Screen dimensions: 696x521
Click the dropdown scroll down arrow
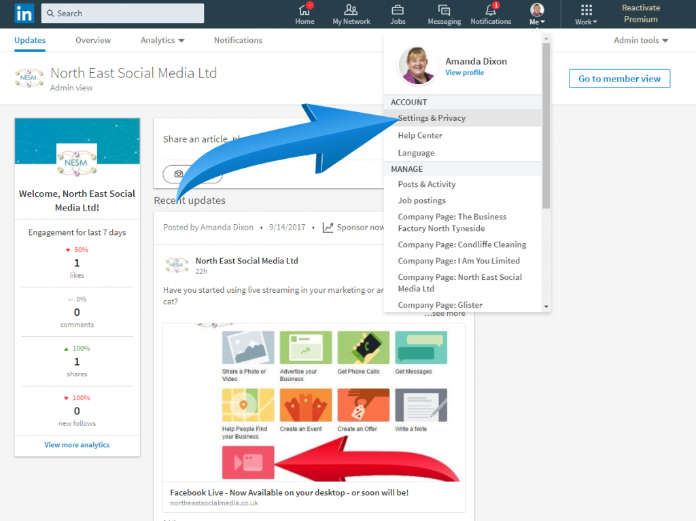click(x=546, y=306)
